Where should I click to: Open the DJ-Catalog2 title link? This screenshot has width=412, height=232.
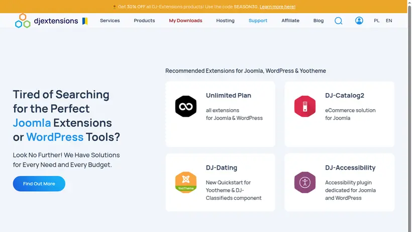click(x=345, y=96)
